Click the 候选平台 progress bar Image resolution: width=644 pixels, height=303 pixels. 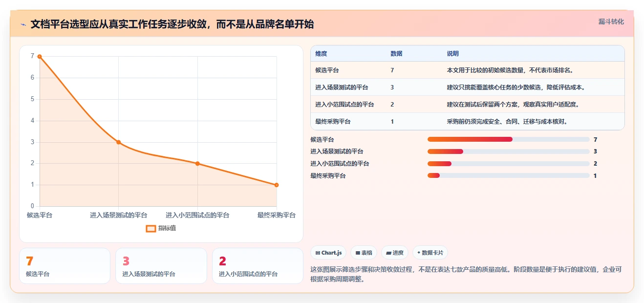(509, 139)
